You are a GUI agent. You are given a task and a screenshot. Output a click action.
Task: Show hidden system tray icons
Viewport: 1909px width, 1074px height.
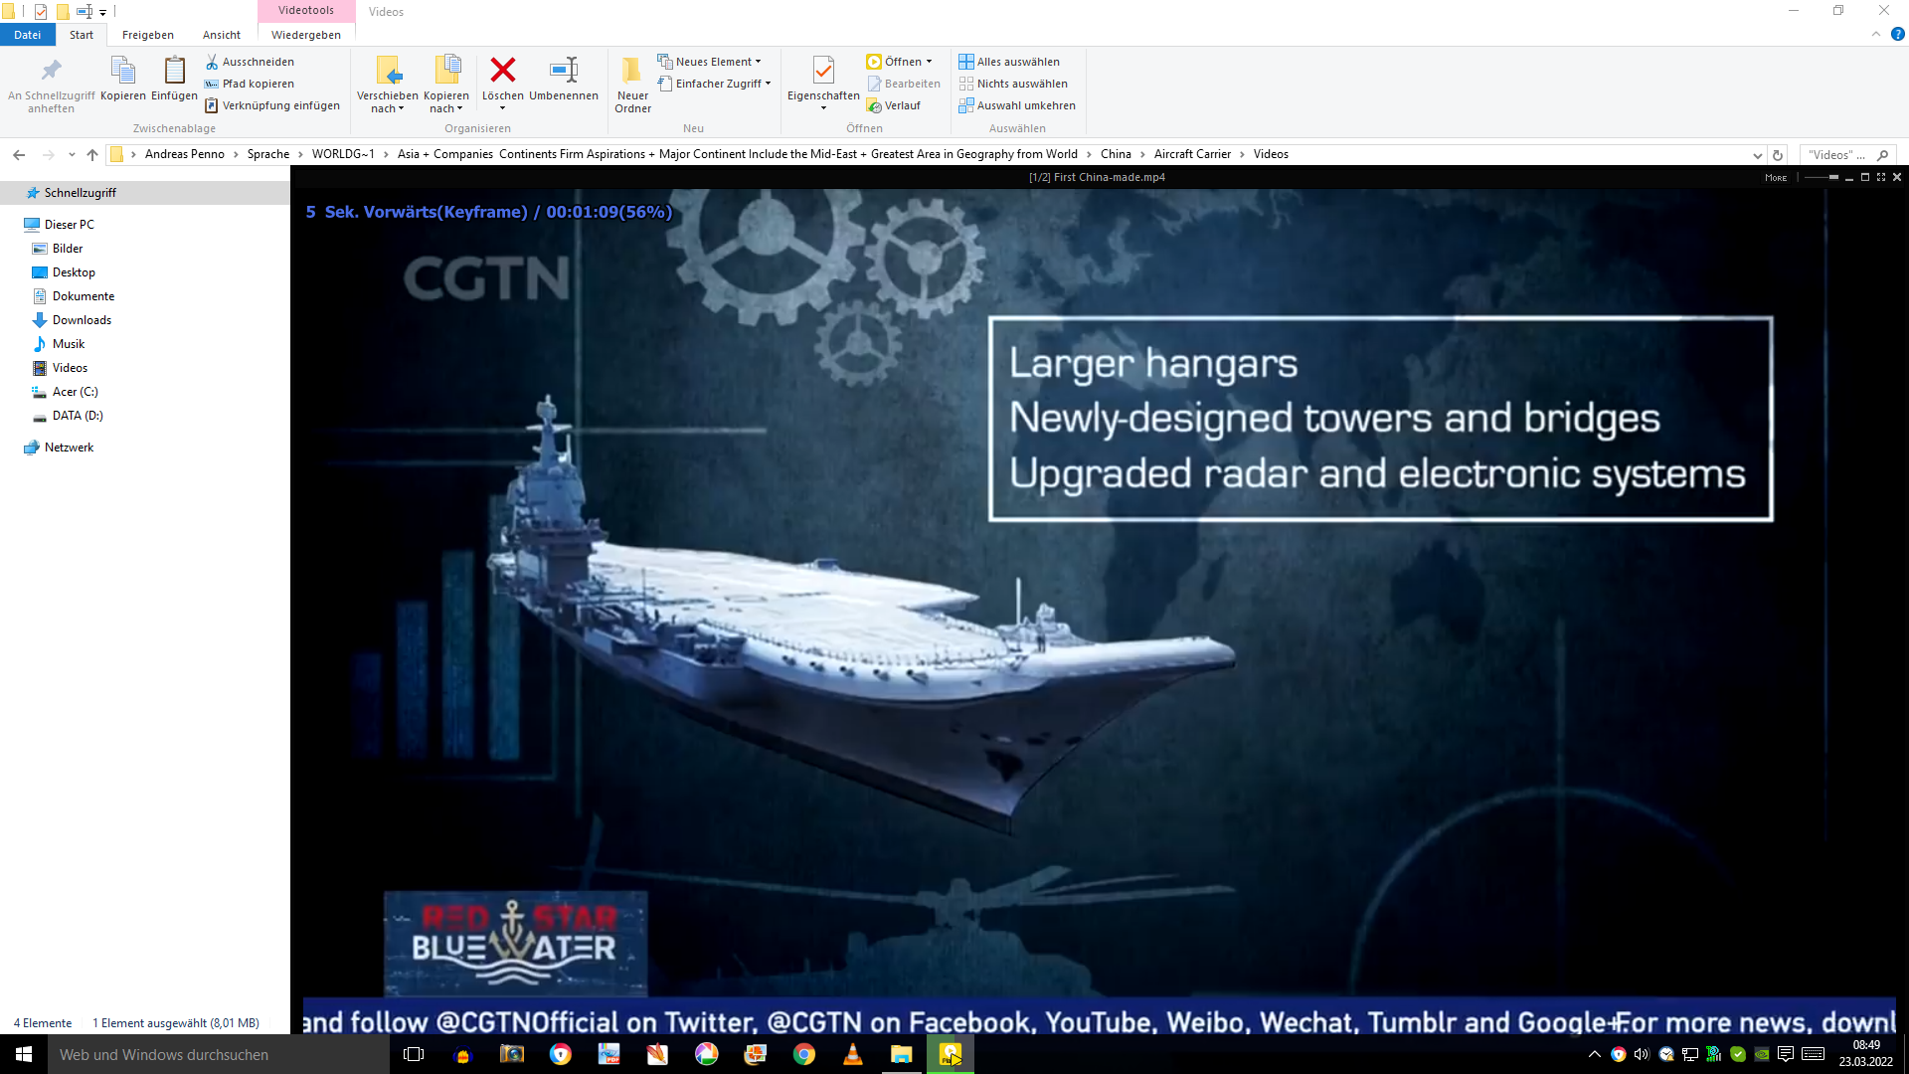pyautogui.click(x=1594, y=1054)
